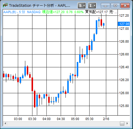Click the 0.76 net change value
133x129 pixels.
click(70, 12)
